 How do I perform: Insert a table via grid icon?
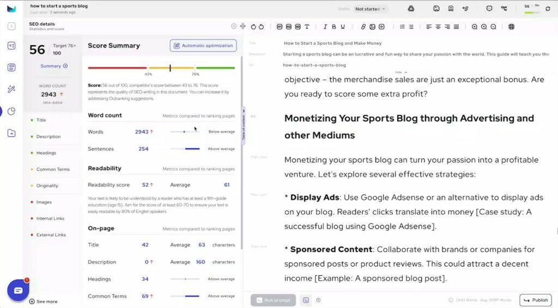[511, 27]
